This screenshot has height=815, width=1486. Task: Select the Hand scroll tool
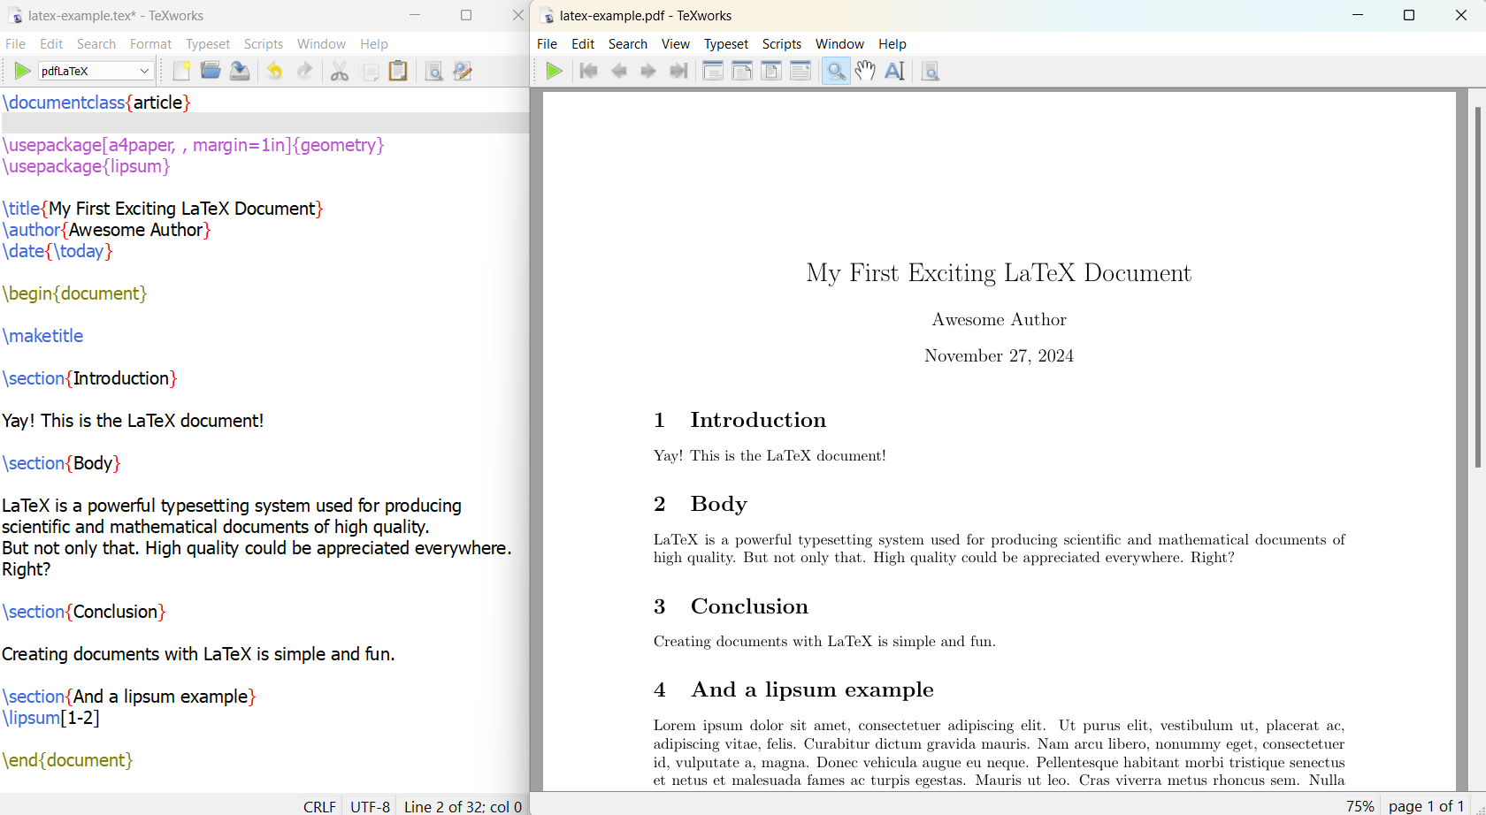point(865,71)
